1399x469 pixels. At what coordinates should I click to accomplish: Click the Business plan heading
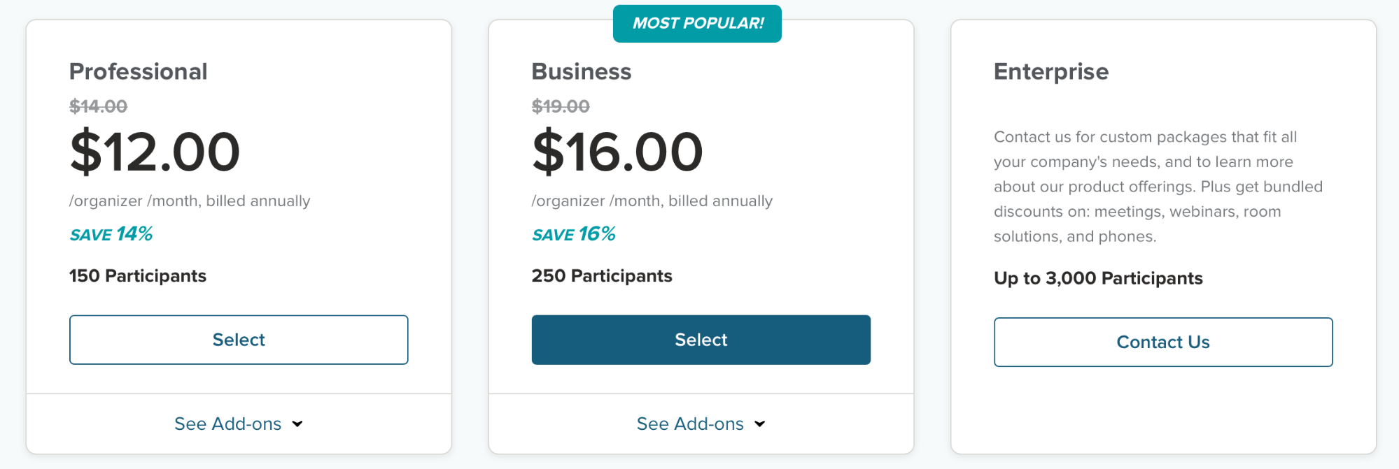click(582, 71)
